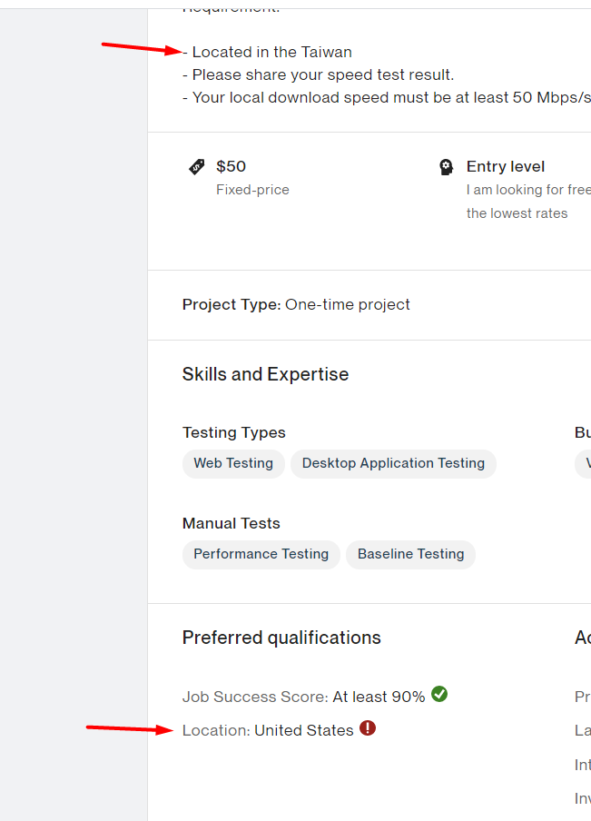Click the Entry level label
591x821 pixels.
coord(506,166)
